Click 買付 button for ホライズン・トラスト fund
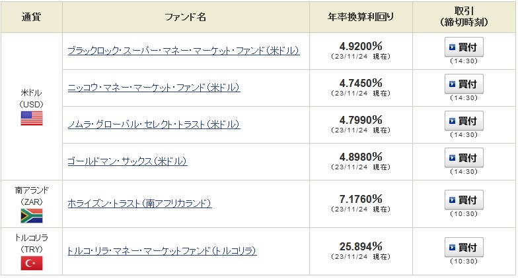The height and width of the screenshot is (278, 518). point(464,200)
